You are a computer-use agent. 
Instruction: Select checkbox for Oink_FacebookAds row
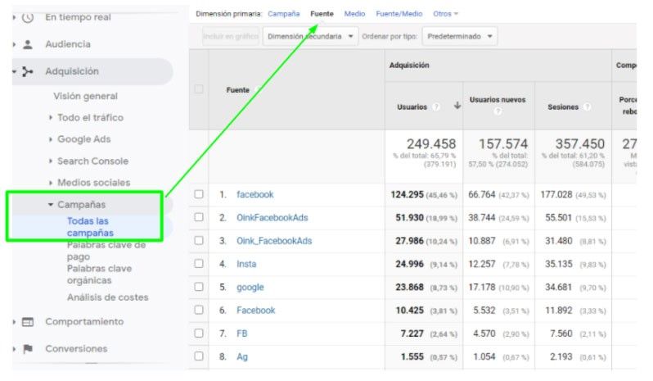pyautogui.click(x=199, y=241)
